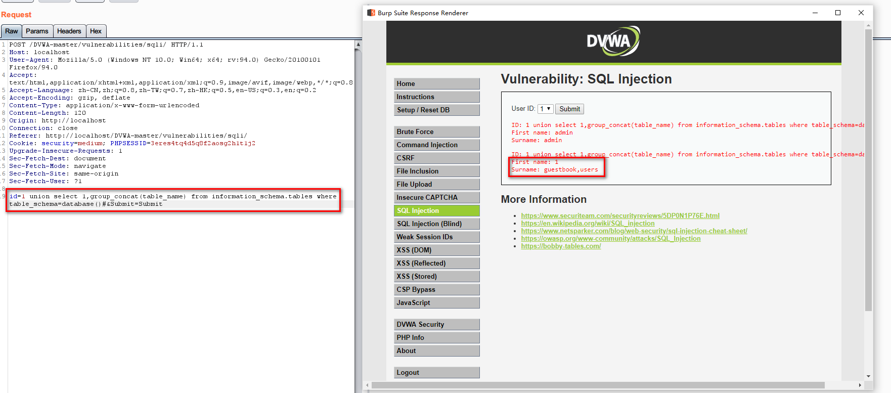This screenshot has width=891, height=393.
Task: Open the XSS (Reflected) page
Action: coord(437,264)
